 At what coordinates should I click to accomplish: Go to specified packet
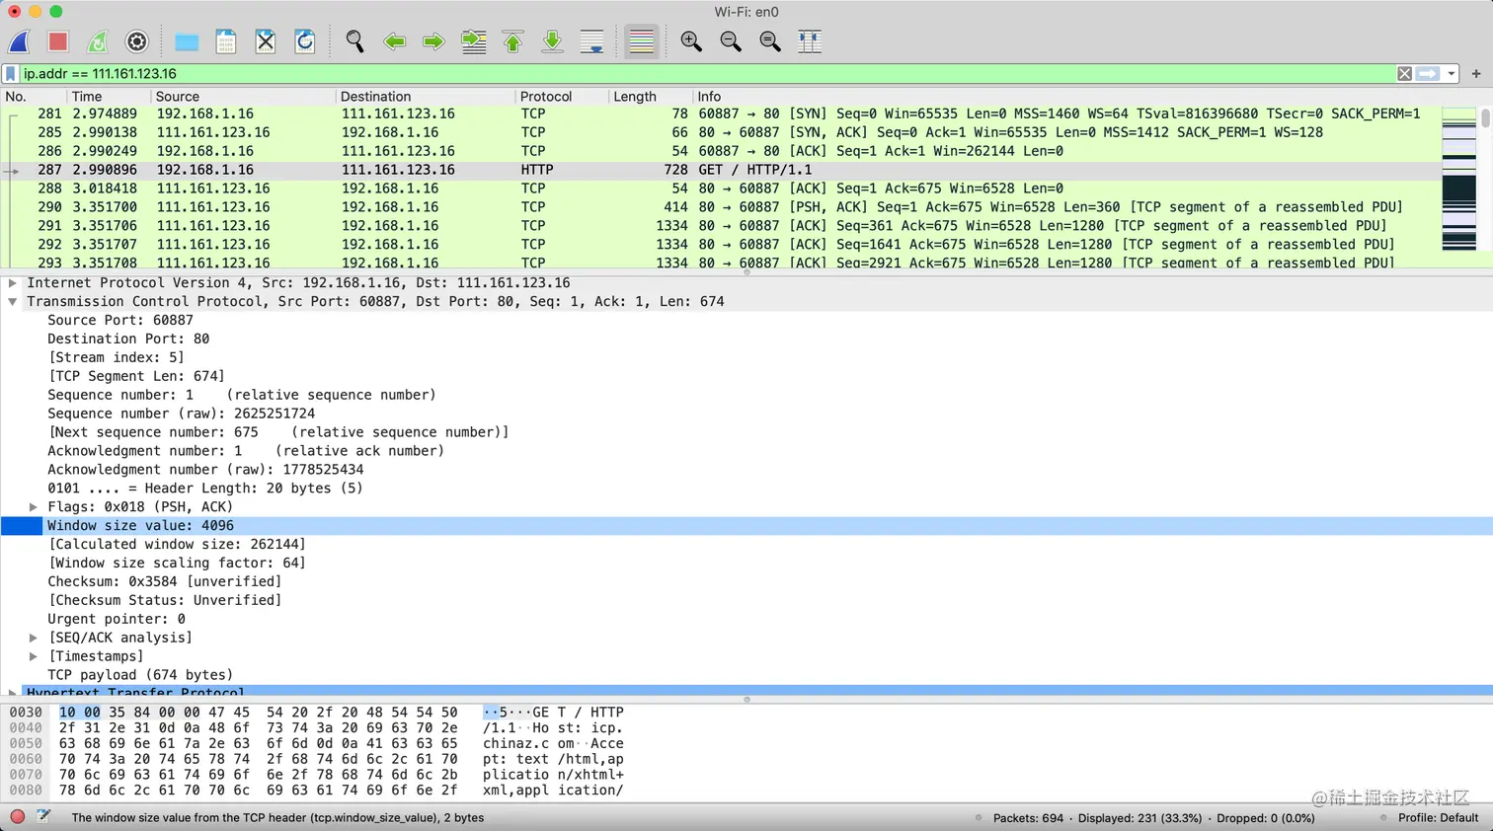point(474,41)
